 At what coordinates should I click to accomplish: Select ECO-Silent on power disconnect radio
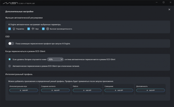10,66
